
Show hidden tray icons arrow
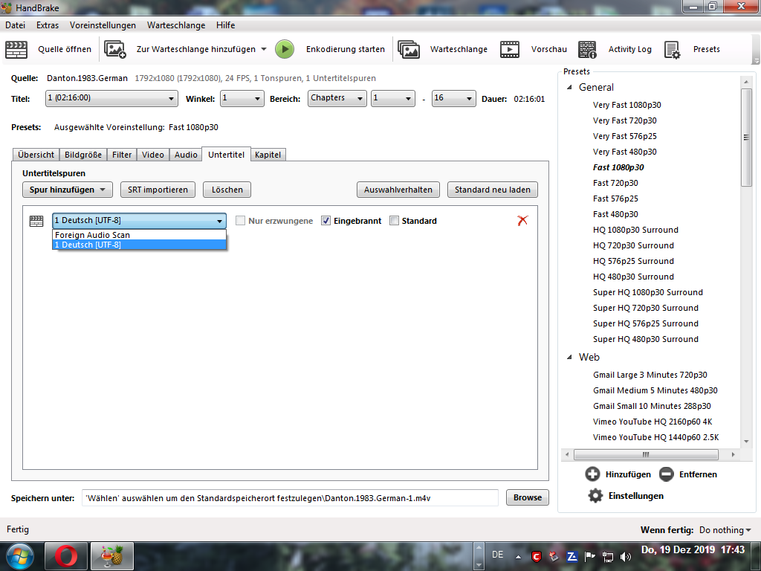click(x=518, y=557)
